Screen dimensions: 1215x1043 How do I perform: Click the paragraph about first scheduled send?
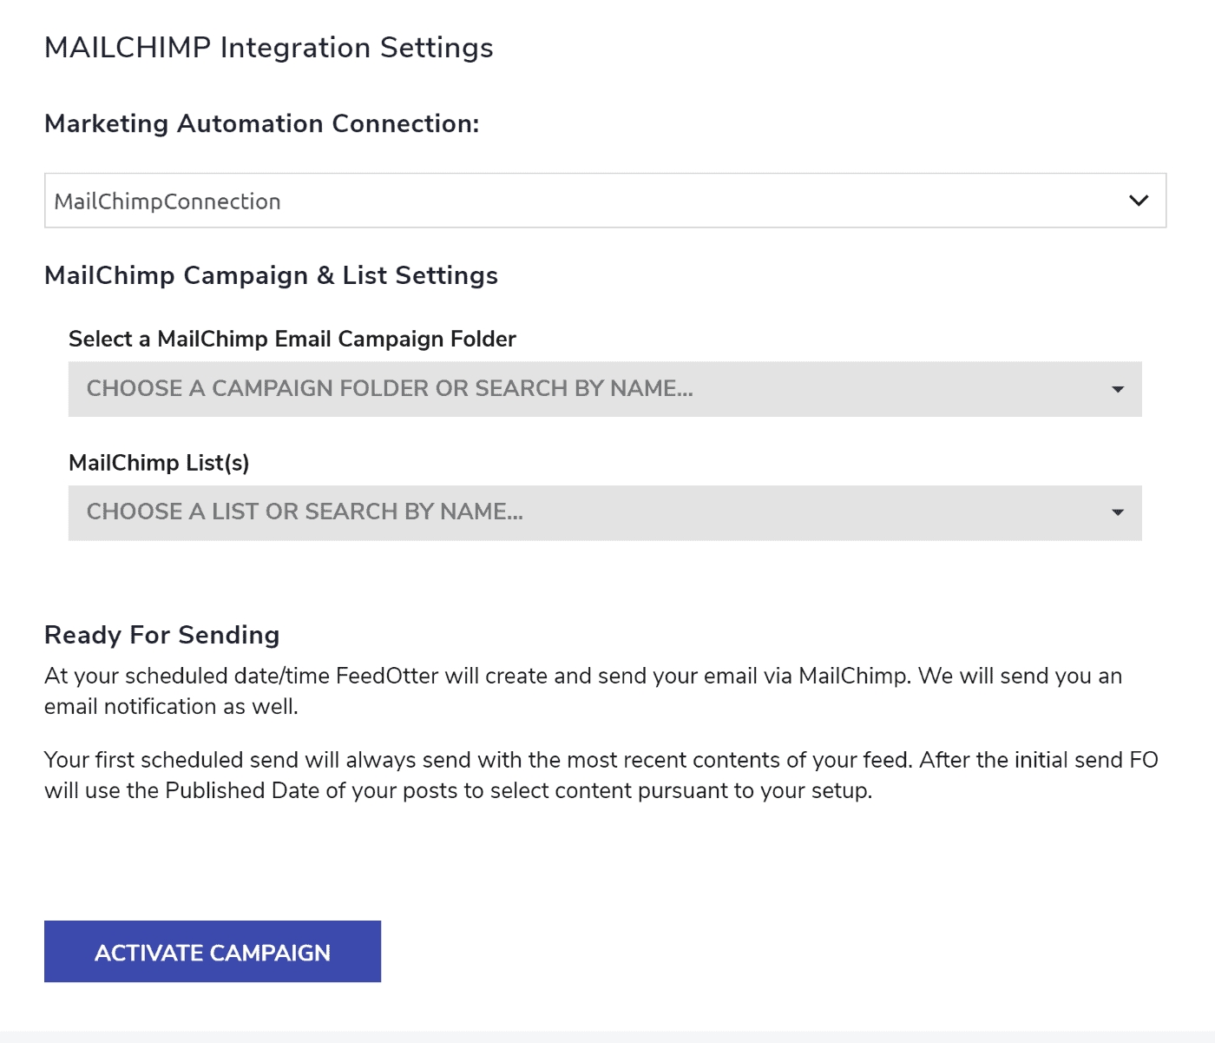point(601,775)
